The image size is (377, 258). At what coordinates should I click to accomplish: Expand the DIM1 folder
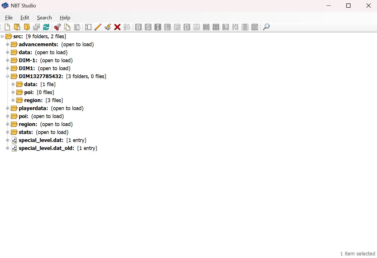(x=8, y=68)
